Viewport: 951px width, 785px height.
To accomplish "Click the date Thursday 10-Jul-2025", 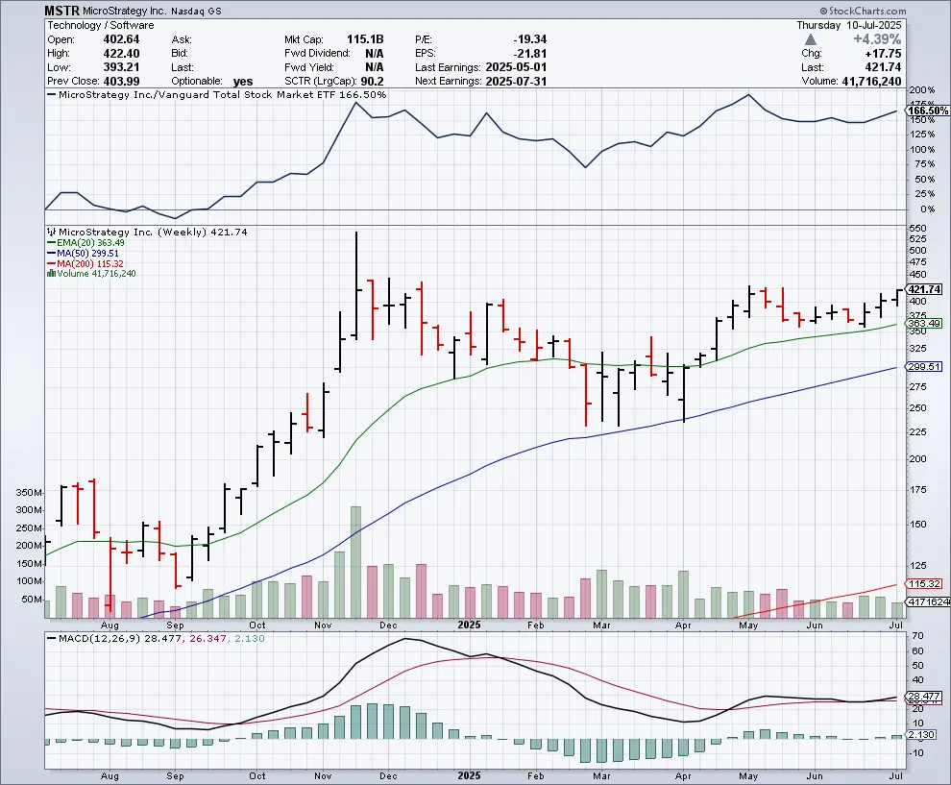I will point(849,26).
